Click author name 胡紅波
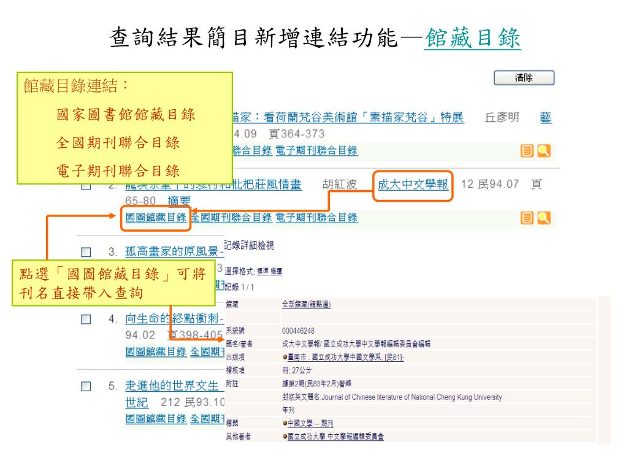Image resolution: width=628 pixels, height=471 pixels. [340, 185]
